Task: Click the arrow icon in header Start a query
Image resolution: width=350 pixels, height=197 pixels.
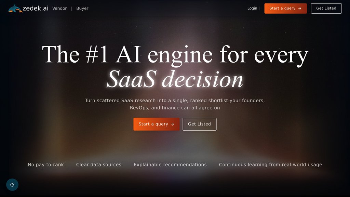Action: [300, 9]
